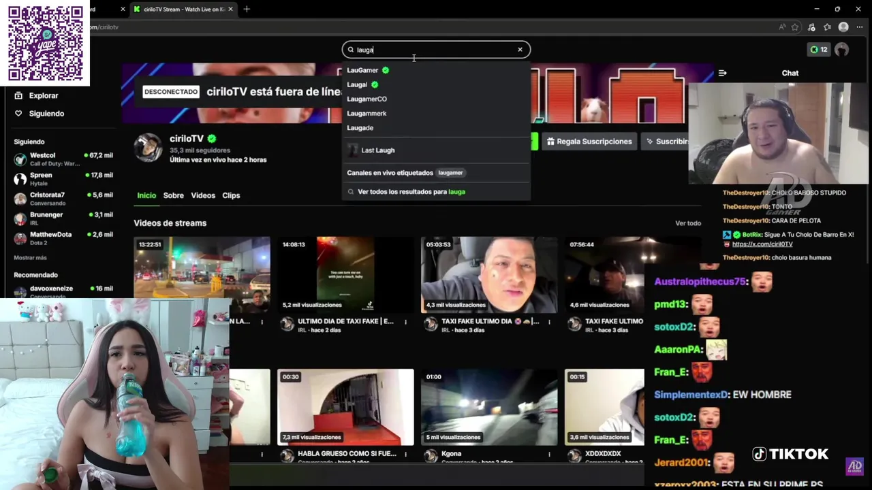This screenshot has width=872, height=490.
Task: Open the 00:30 clip thumbnail
Action: click(345, 407)
